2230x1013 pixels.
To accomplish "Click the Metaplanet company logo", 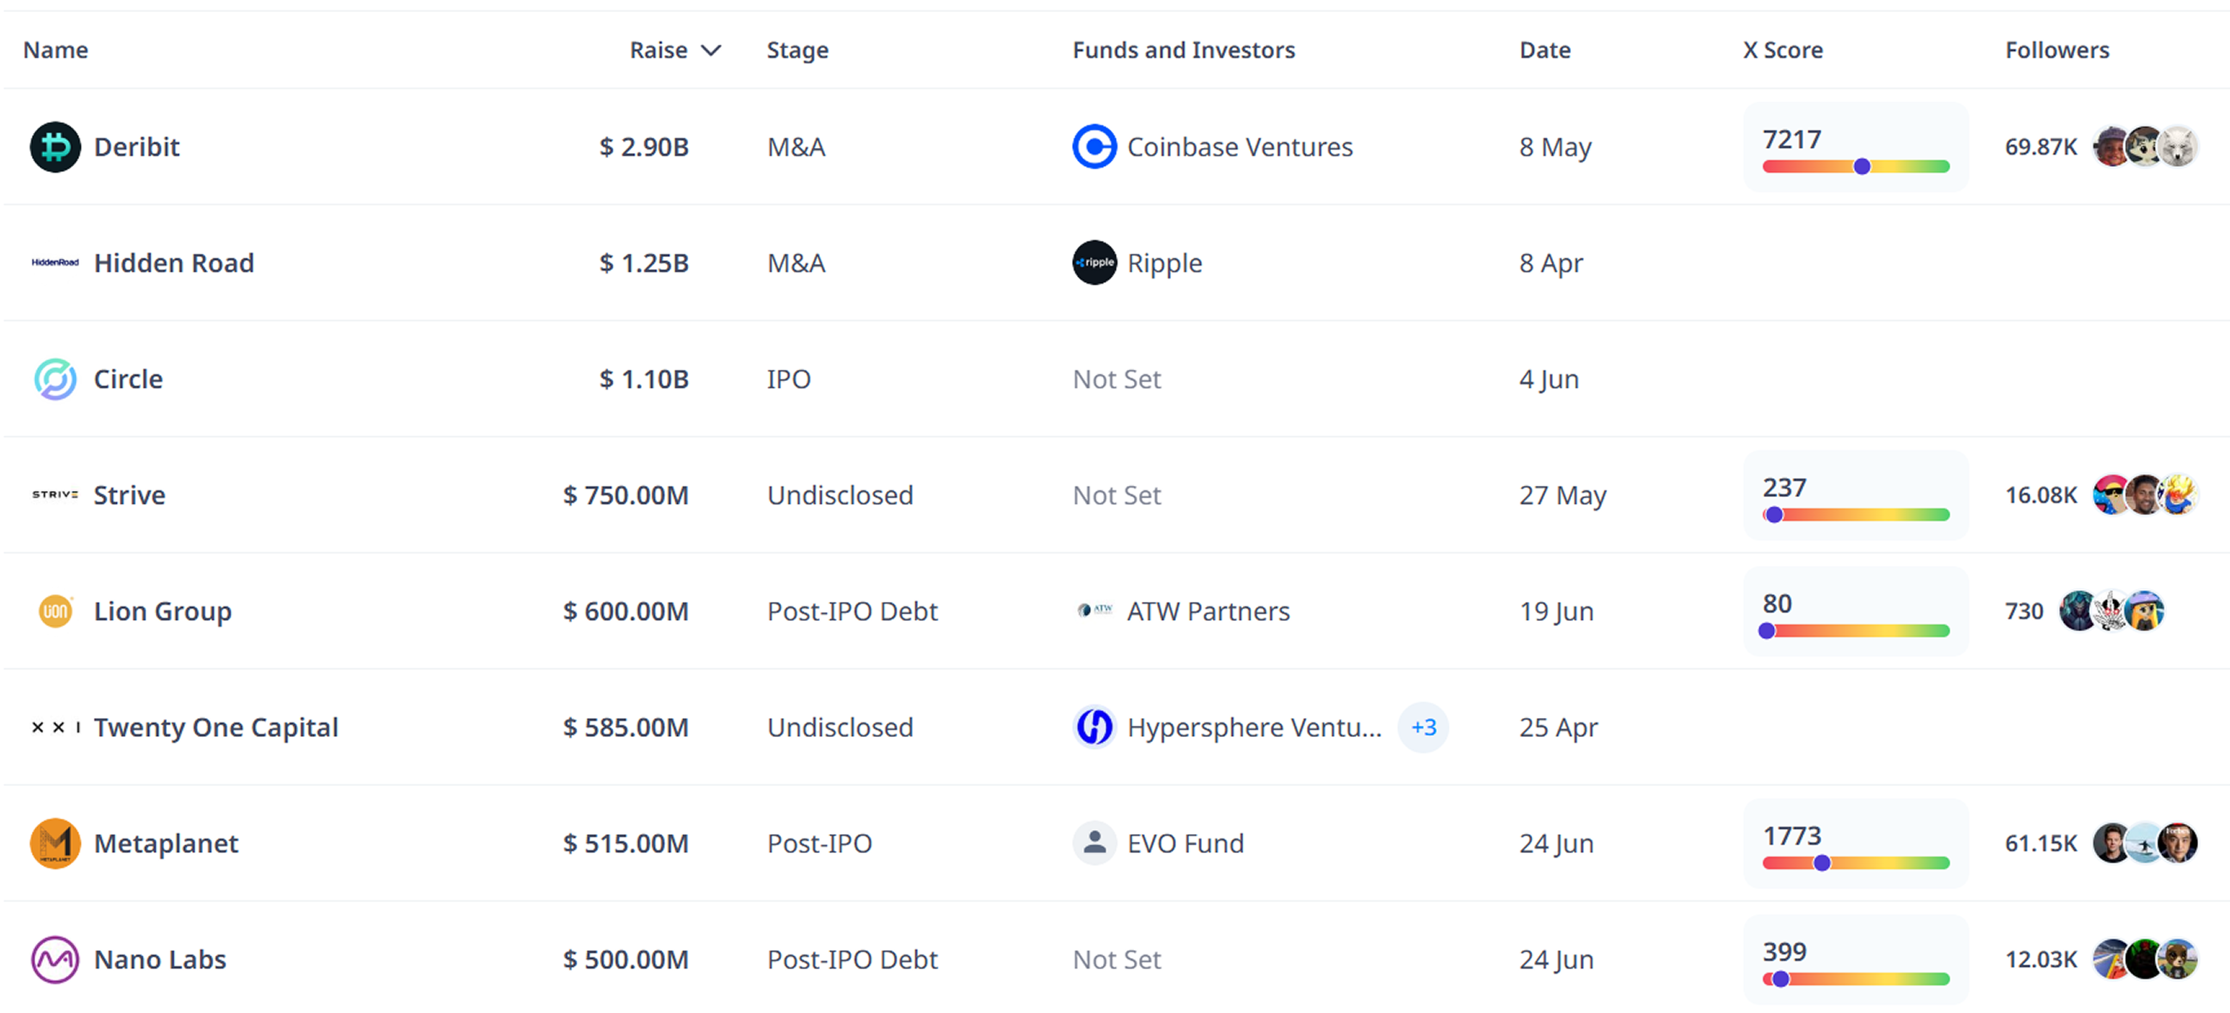I will point(54,844).
